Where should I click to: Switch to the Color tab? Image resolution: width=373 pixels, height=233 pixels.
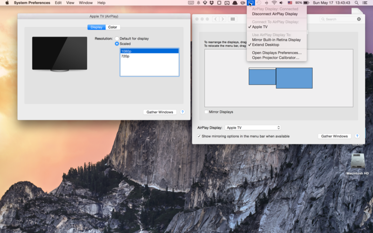112,27
